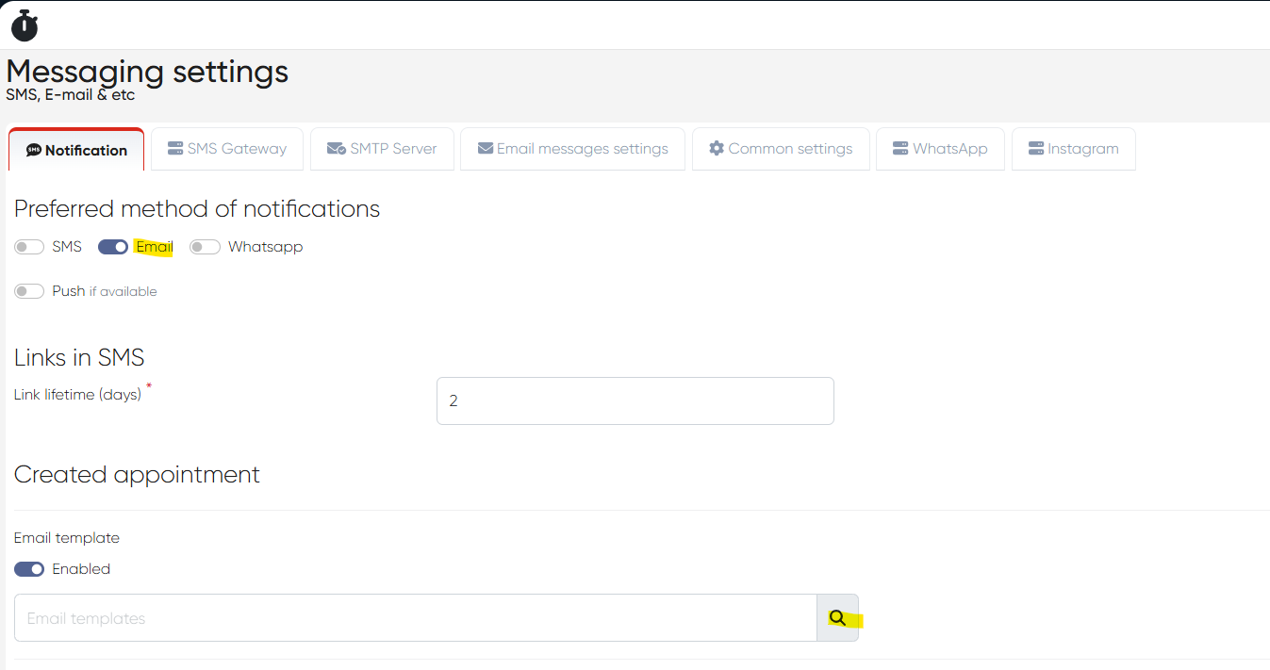Click the gear icon on Common settings tab
Screen dimensions: 1270x670
(717, 149)
